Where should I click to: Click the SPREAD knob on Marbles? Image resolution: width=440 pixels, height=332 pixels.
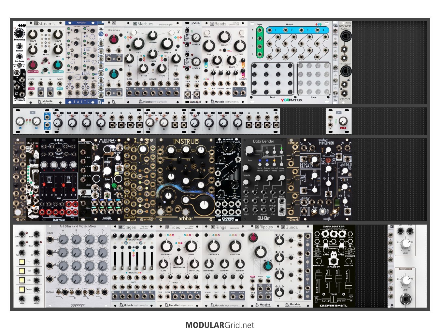(x=167, y=43)
